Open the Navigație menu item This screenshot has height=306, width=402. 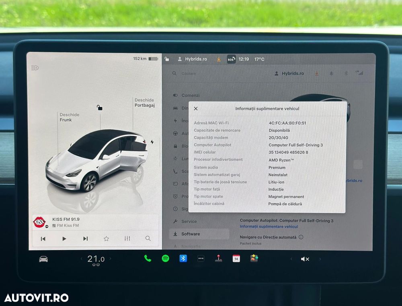[x=187, y=246]
